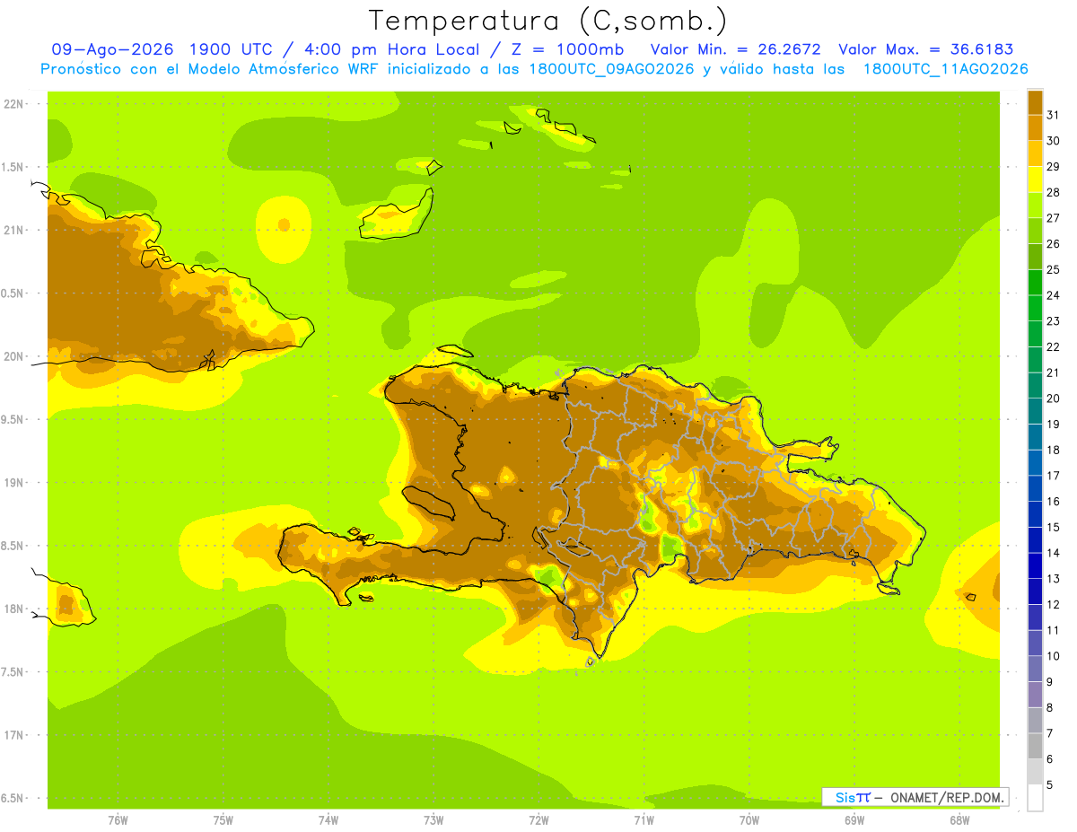
Task: Click the longitude label "69W"
Action: coord(854,820)
